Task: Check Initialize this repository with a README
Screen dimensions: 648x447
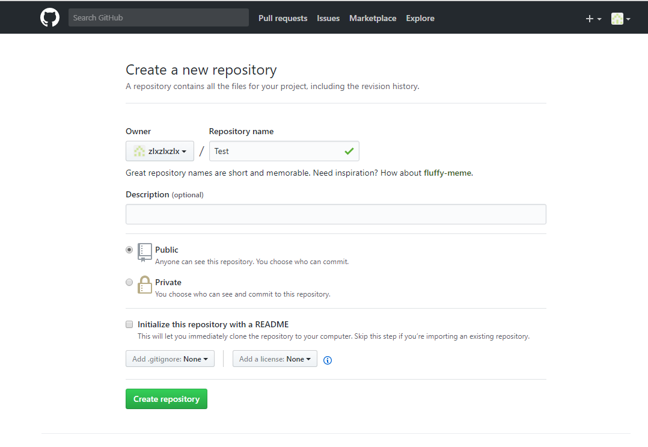Action: coord(129,325)
